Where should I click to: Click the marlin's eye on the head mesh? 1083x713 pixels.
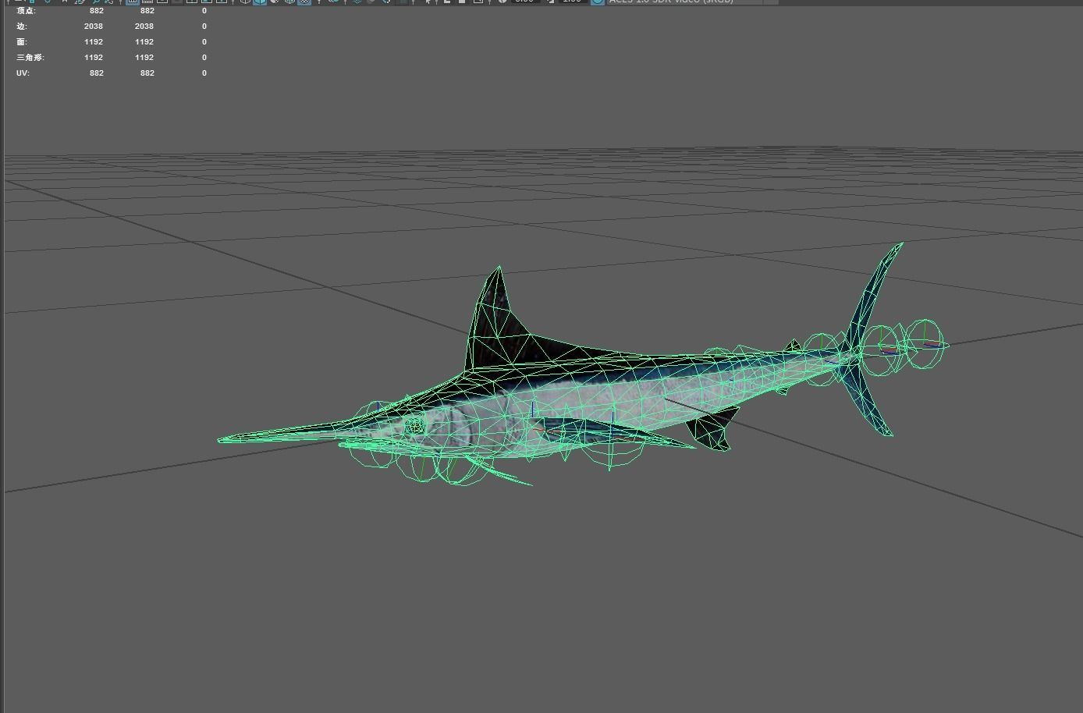(415, 425)
